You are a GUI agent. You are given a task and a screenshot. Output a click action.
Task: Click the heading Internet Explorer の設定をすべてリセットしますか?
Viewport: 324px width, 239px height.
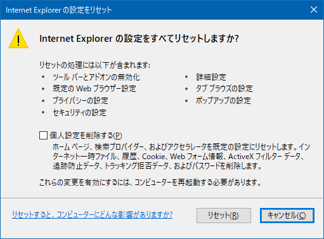click(139, 39)
